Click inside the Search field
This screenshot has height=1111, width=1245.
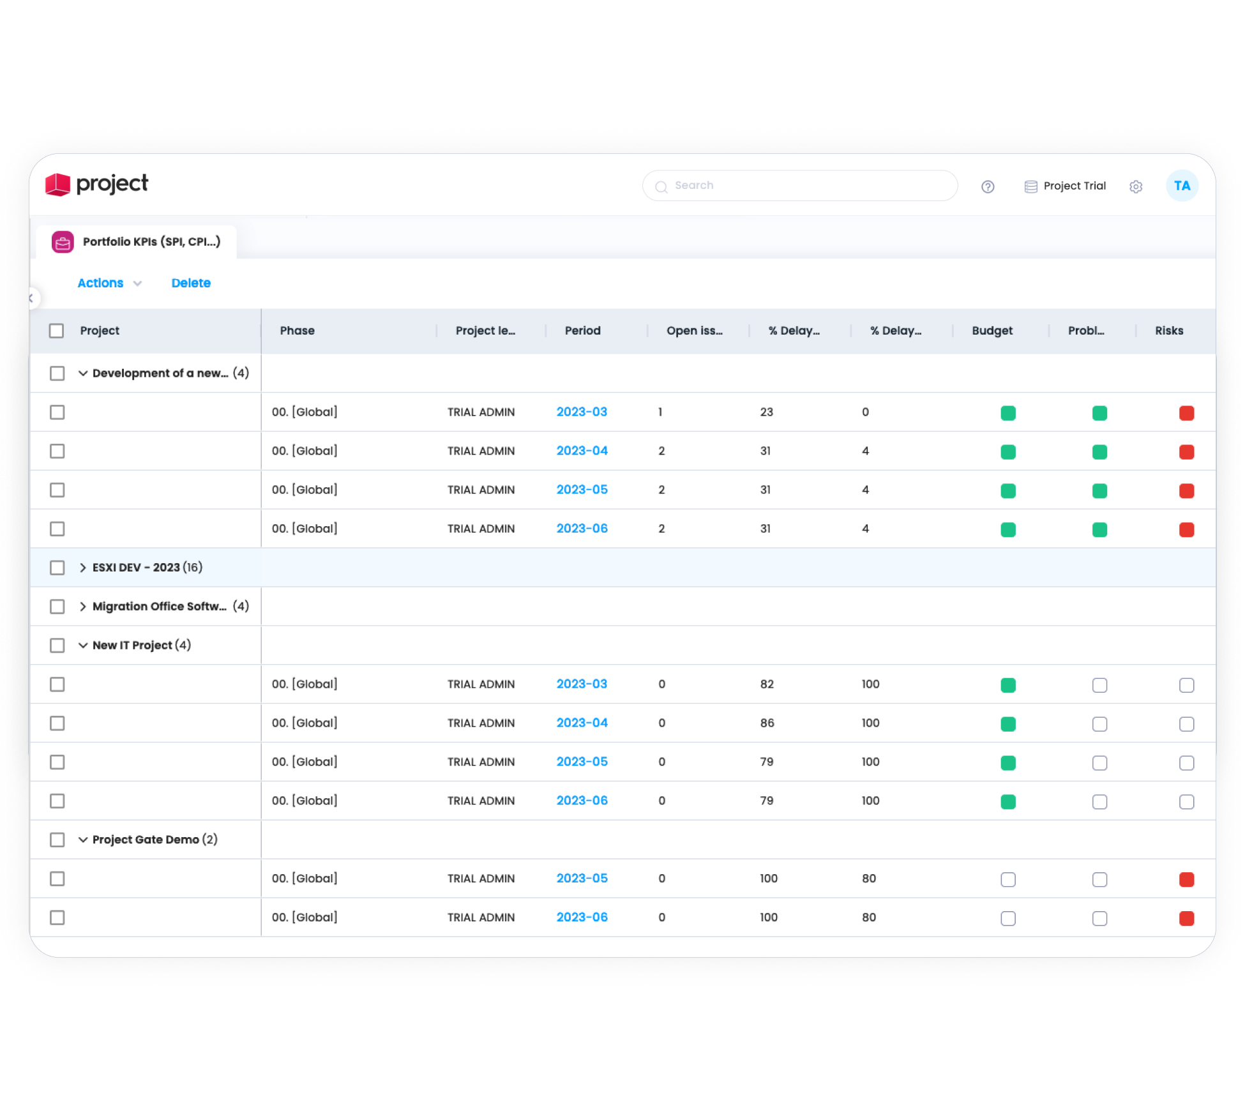point(800,186)
